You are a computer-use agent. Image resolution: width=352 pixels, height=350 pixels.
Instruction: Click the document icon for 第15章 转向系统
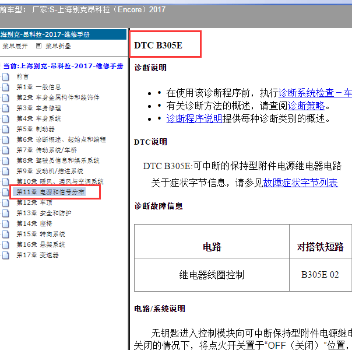click(x=6, y=234)
